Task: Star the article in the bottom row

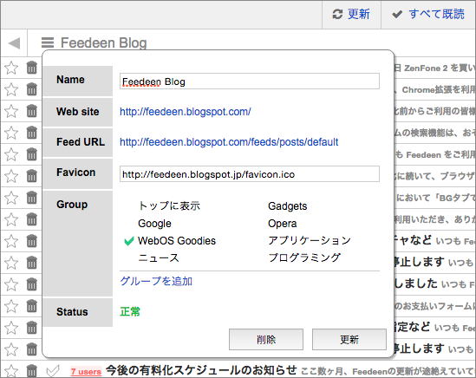Action: (11, 371)
